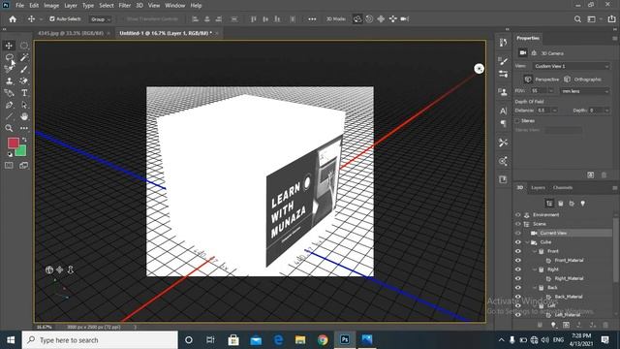
Task: Select Orthographic camera button
Action: (x=583, y=79)
